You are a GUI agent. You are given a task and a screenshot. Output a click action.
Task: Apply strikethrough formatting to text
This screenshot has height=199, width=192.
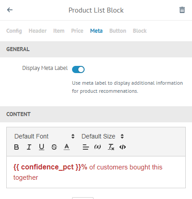(54, 147)
